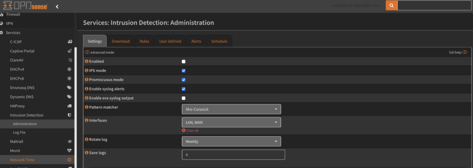The height and width of the screenshot is (168, 473).
Task: Click the HAProxy truck icon
Action: [x=69, y=106]
